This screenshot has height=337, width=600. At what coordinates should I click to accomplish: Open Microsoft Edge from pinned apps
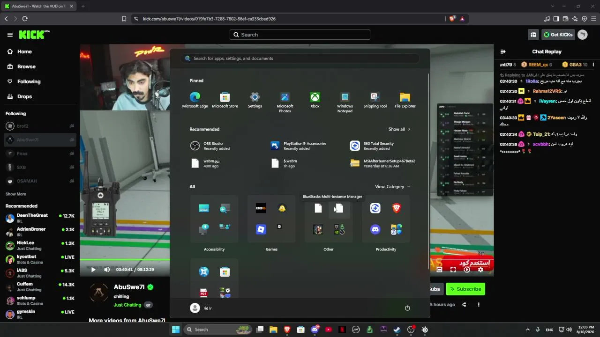pos(195,100)
